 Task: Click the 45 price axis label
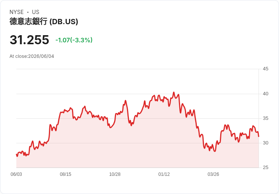[265, 69]
